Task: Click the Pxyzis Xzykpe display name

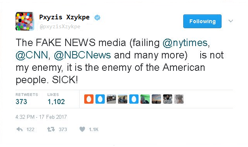Action: pyautogui.click(x=64, y=17)
